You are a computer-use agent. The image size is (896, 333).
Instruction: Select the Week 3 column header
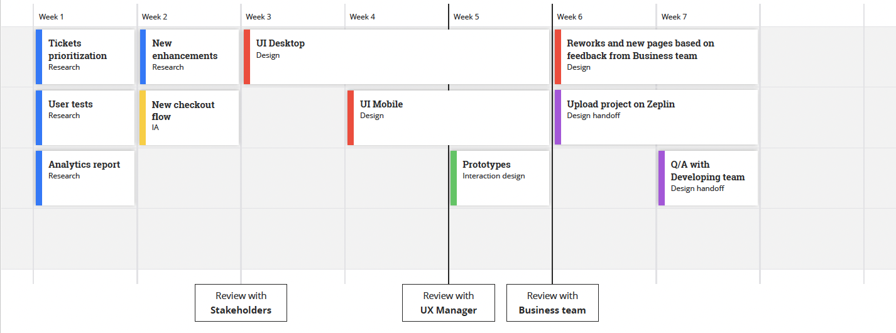coord(259,16)
